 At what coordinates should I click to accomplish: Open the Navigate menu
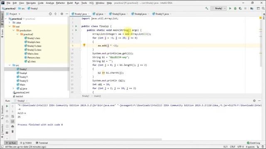click(x=31, y=3)
